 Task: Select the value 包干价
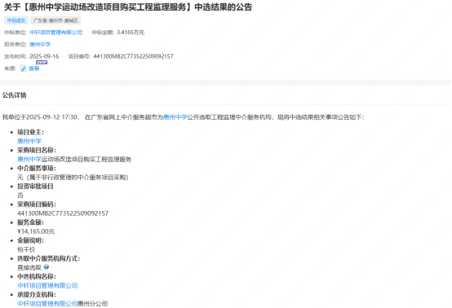(26, 249)
